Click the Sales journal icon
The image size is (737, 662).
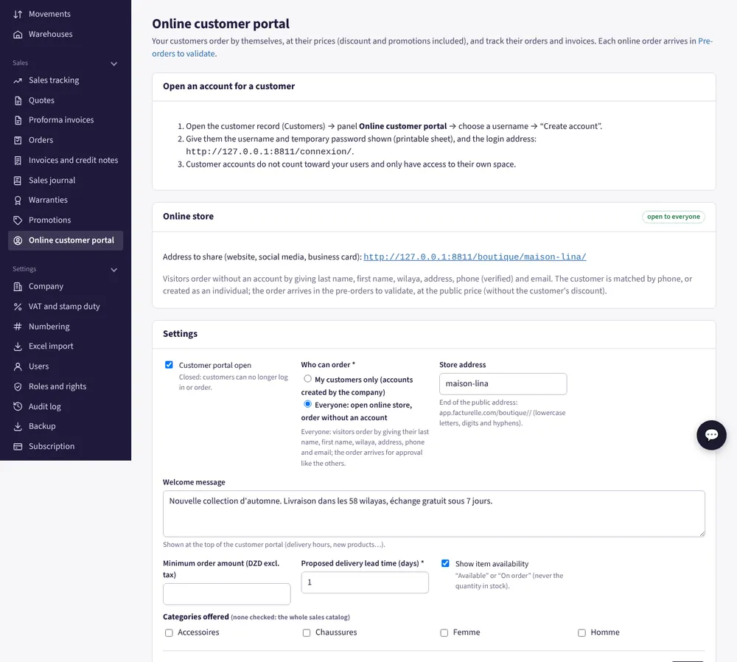tap(18, 181)
